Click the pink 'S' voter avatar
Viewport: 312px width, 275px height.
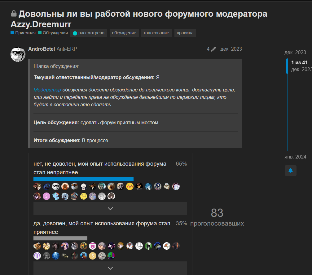[46, 196]
